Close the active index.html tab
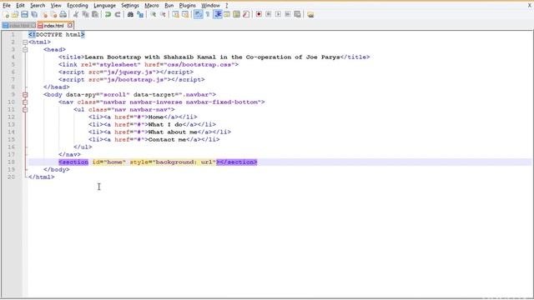Viewport: 534px width, 300px height. pyautogui.click(x=70, y=25)
